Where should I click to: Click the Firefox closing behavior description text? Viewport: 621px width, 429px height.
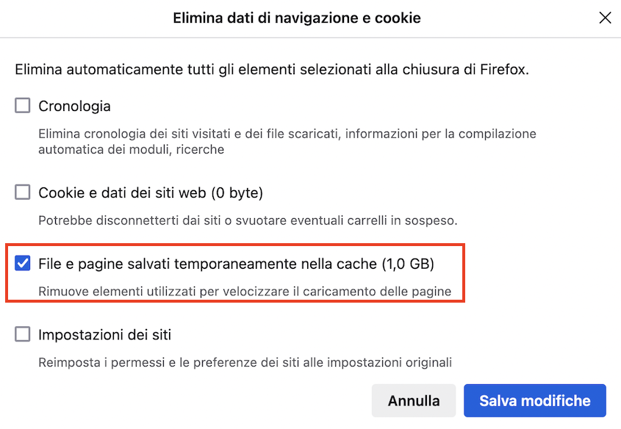(x=272, y=69)
